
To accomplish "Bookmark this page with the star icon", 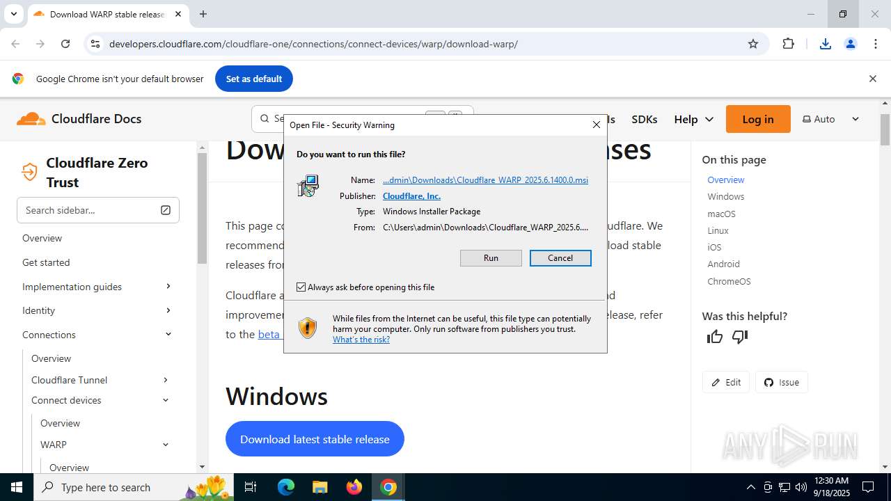I will (x=753, y=44).
